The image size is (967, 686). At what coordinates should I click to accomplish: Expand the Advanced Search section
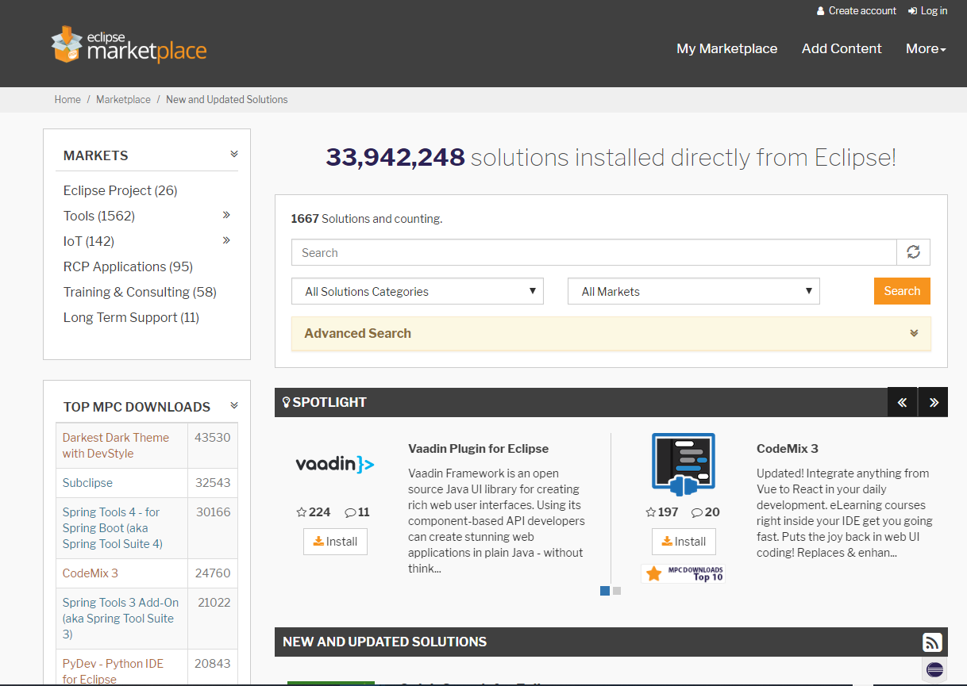click(x=611, y=334)
